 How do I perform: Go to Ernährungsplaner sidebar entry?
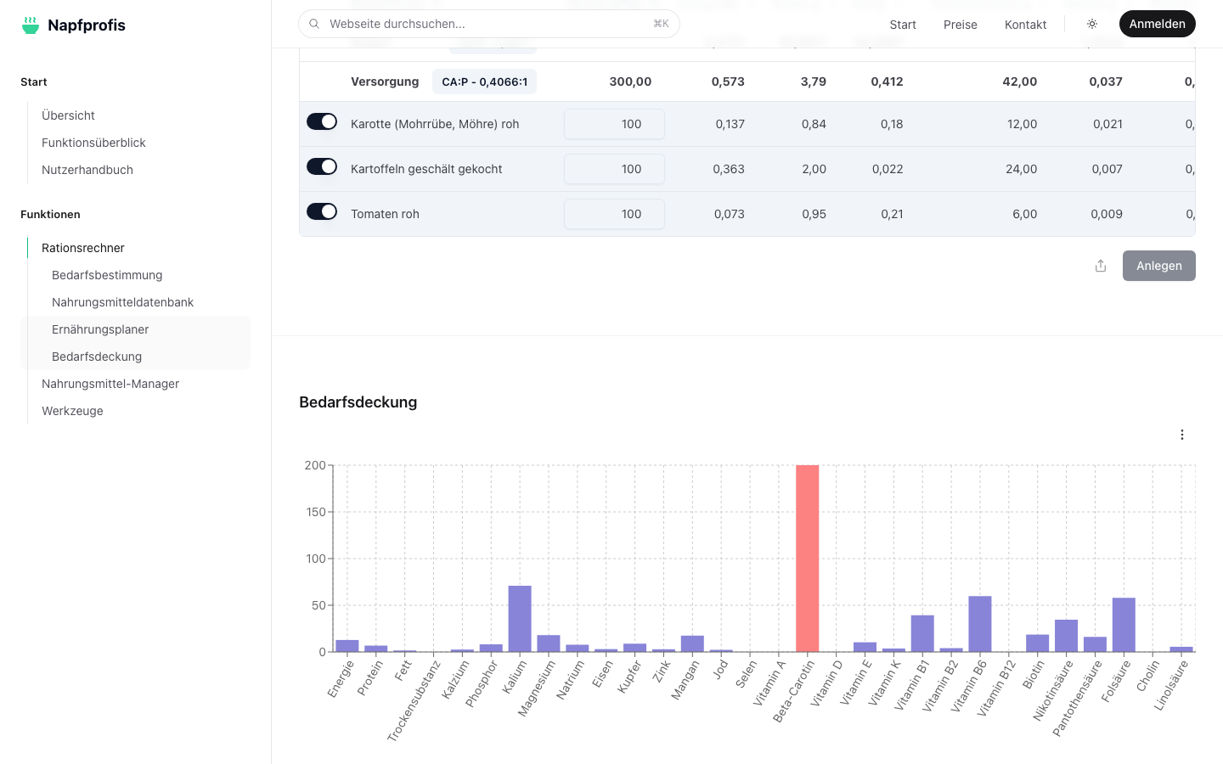100,329
